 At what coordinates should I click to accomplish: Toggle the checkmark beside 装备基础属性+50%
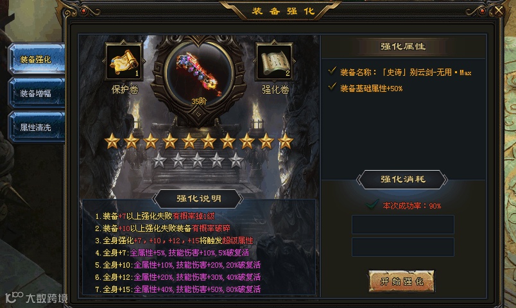(332, 87)
